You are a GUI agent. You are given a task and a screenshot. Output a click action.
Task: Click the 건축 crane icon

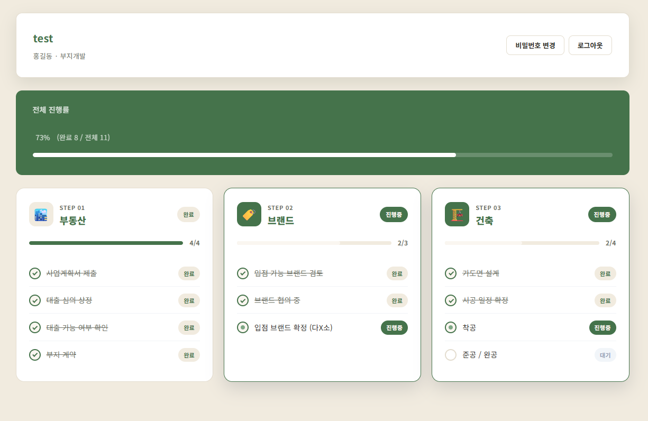[x=457, y=214]
